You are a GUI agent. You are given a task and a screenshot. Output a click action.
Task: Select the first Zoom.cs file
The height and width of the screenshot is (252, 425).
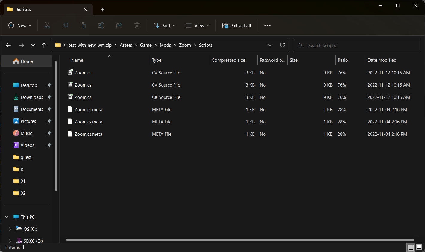click(x=83, y=73)
